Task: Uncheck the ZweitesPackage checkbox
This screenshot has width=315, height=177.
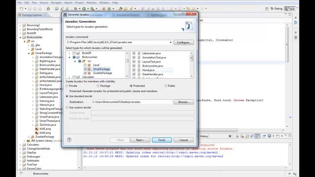Action: coord(85,73)
